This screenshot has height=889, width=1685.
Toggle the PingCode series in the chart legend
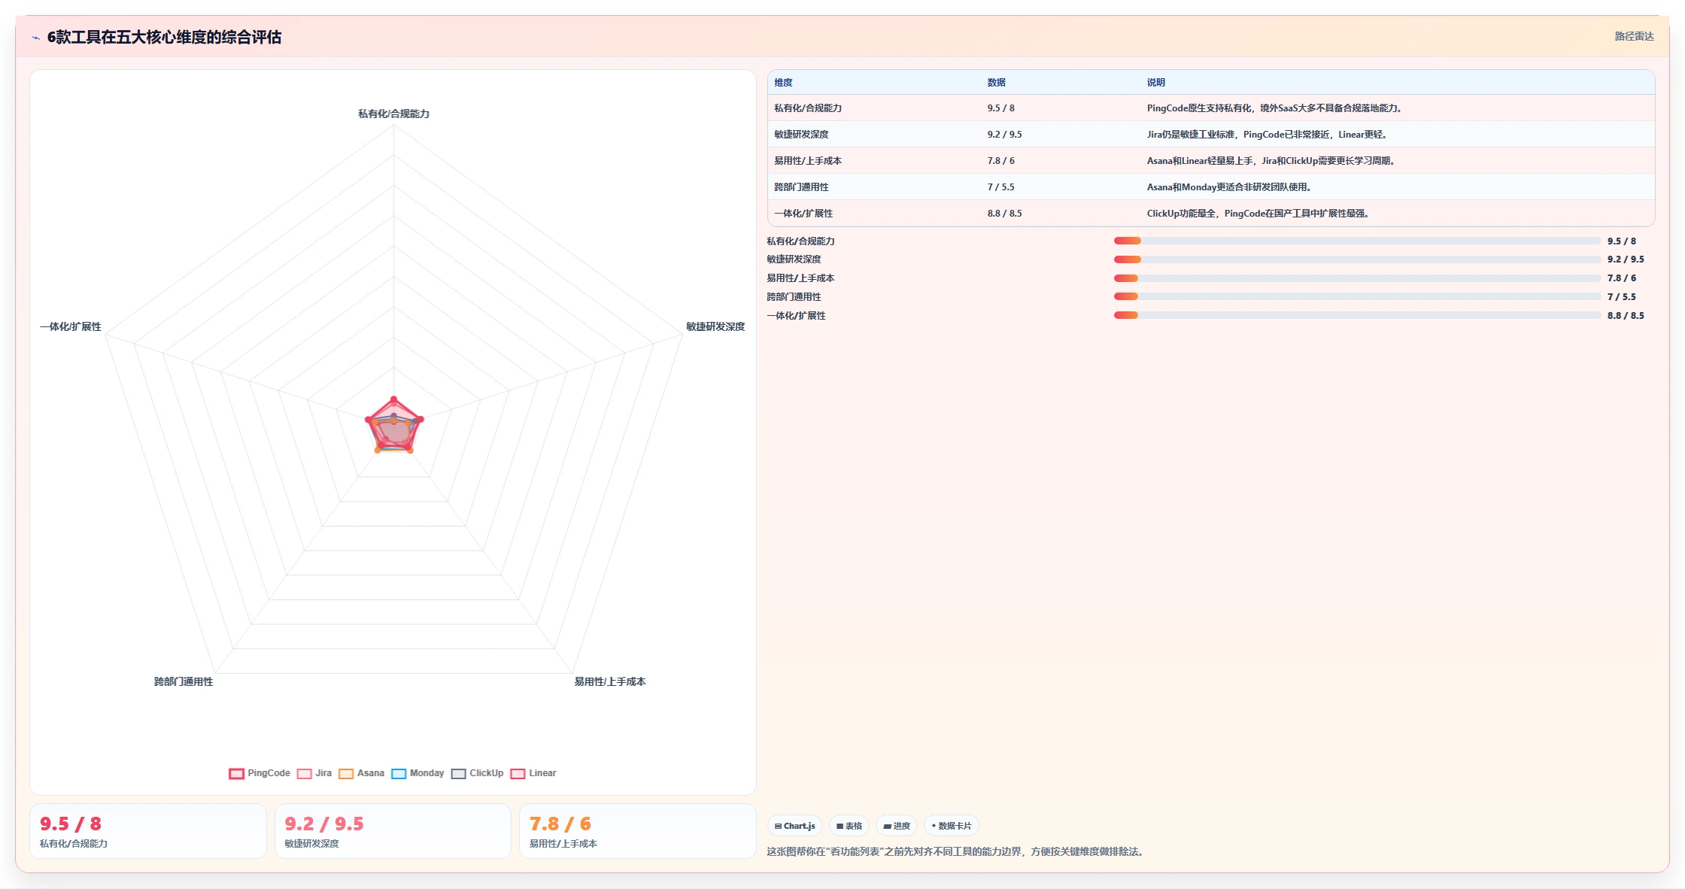click(260, 773)
